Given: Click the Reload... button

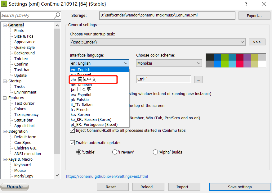Looking at the screenshot, I should click(x=148, y=187).
